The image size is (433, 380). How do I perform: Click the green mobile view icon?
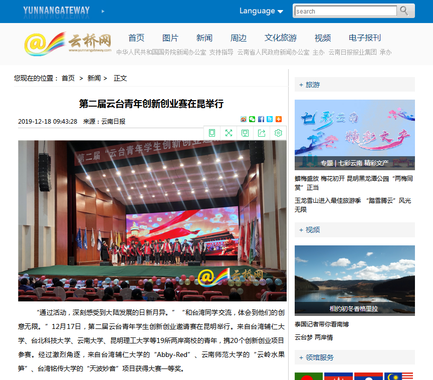212,133
